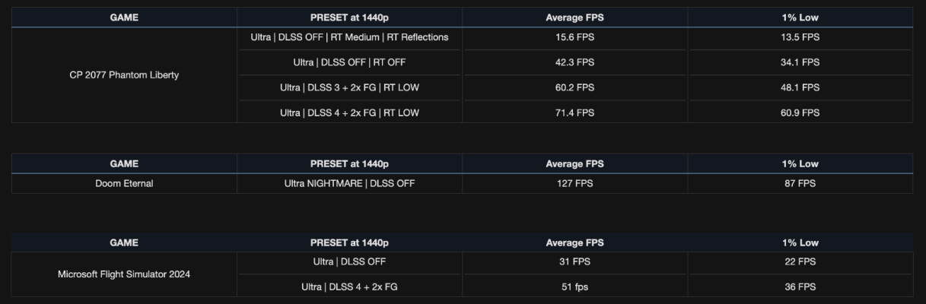
Task: Select the 13.5 FPS 1% low value
Action: [800, 37]
